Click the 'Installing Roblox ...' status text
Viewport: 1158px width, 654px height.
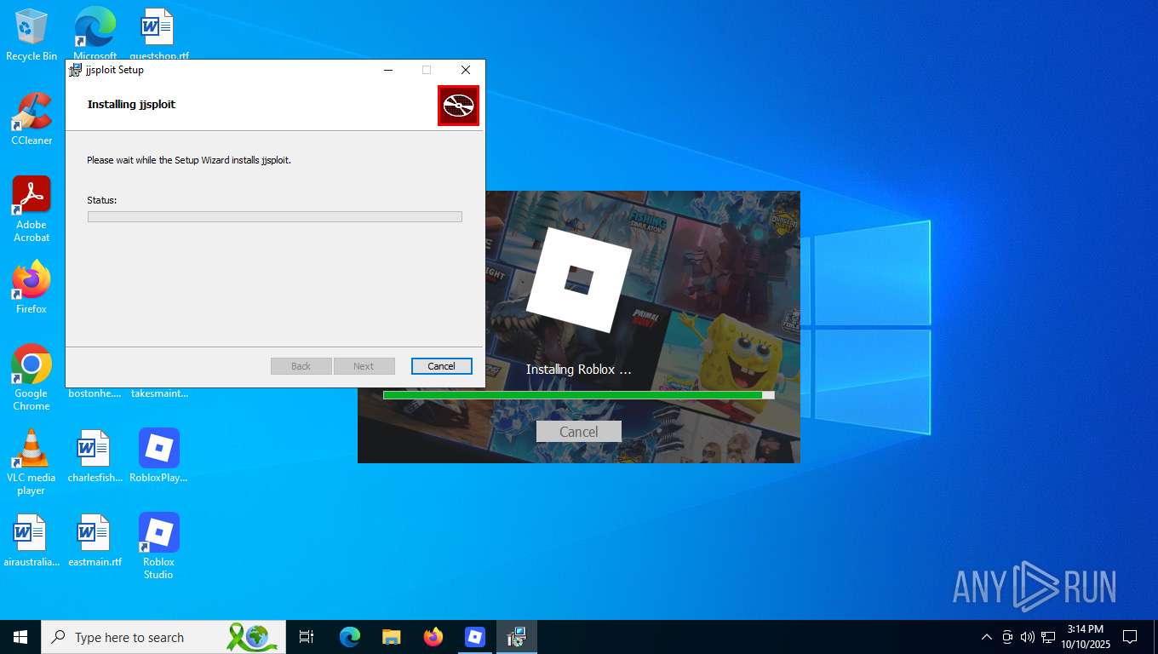pos(579,370)
